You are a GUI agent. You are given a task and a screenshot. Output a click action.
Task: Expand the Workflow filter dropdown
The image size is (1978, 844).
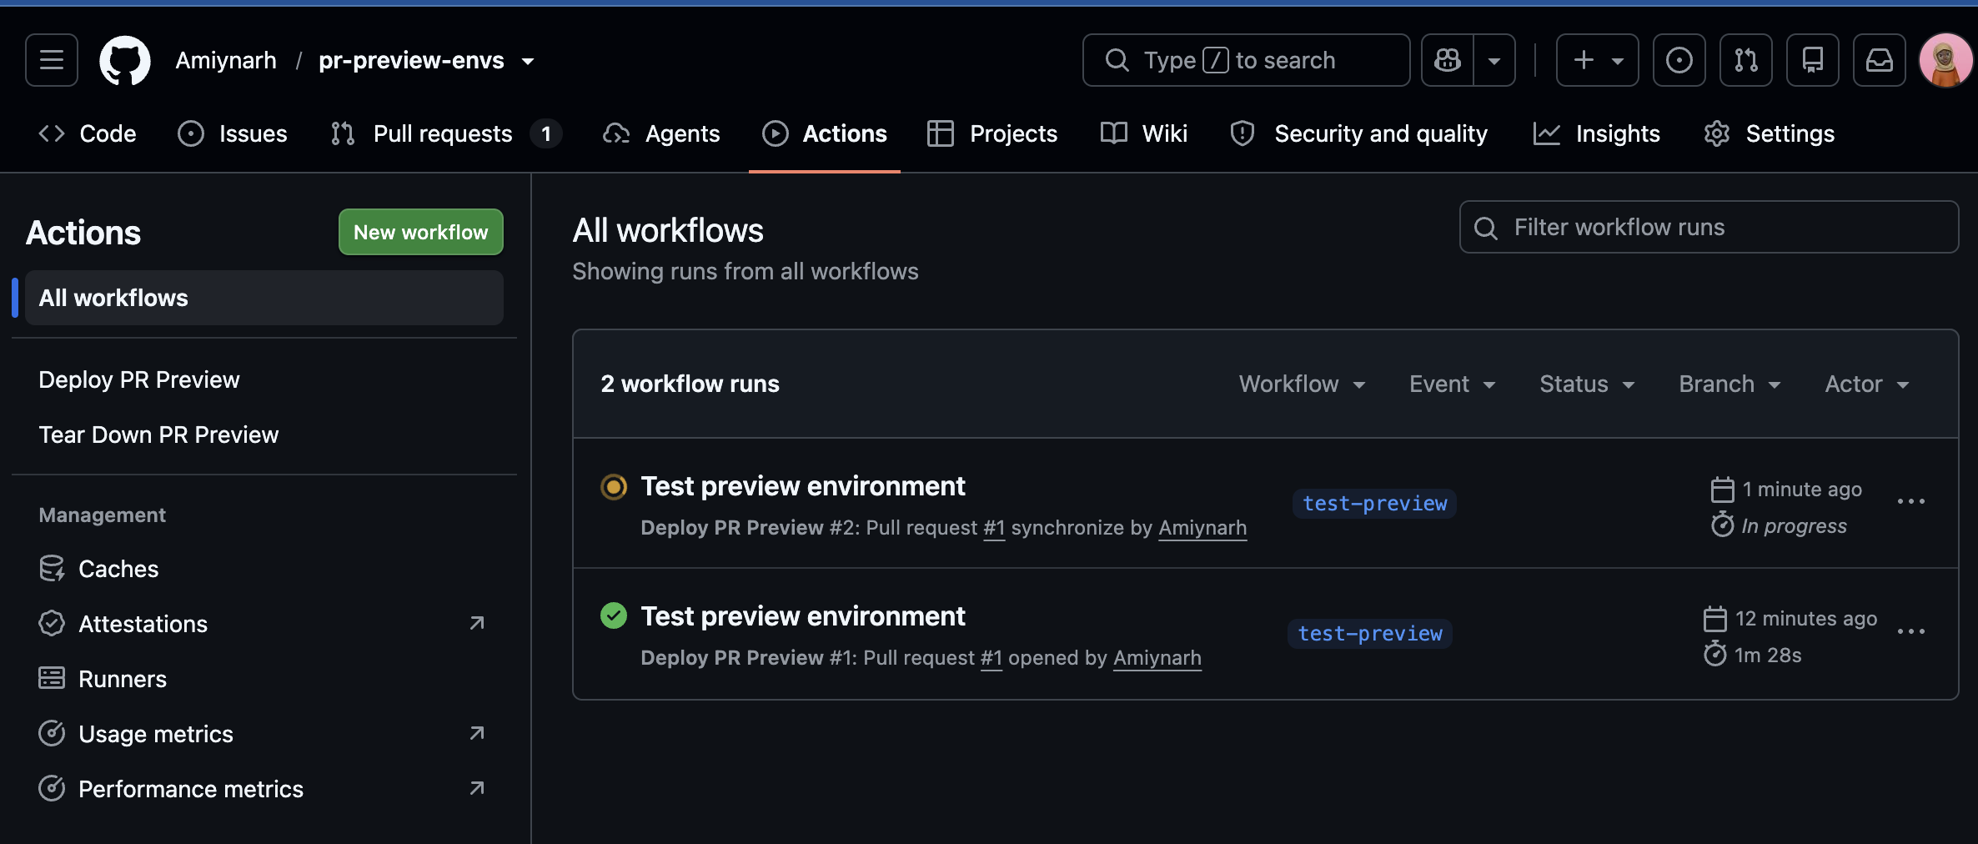(1302, 384)
